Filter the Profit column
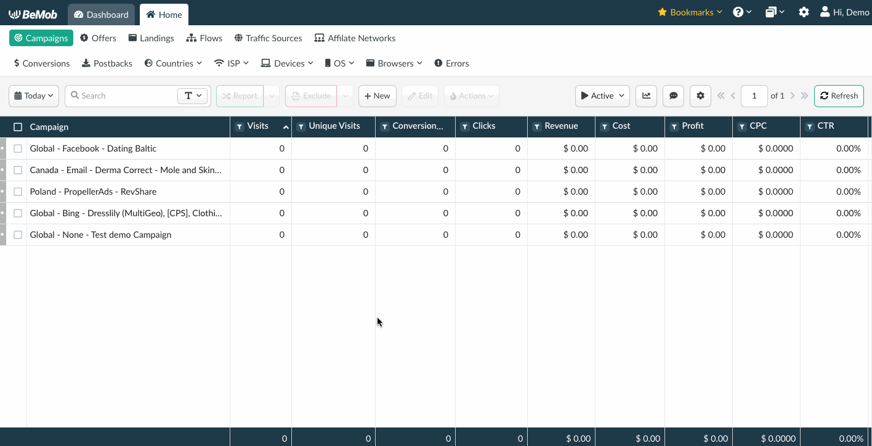This screenshot has width=872, height=446. point(674,126)
